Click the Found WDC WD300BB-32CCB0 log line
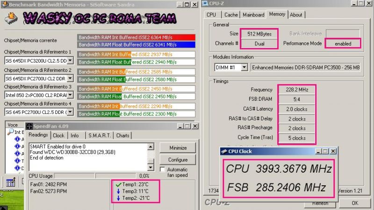The width and height of the screenshot is (374, 210). pos(72,152)
